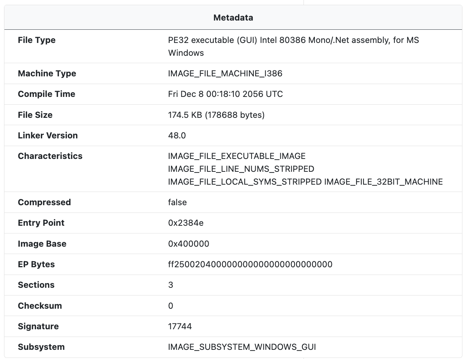Viewport: 465px width, 359px height.
Task: Click the Characteristics row label
Action: (50, 156)
